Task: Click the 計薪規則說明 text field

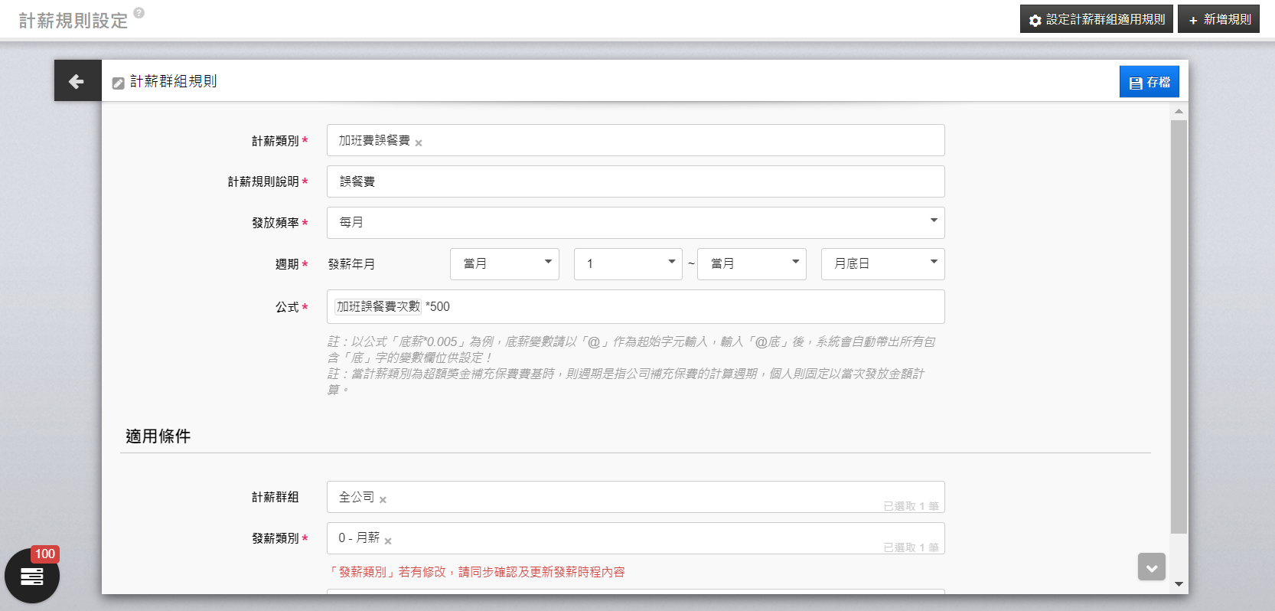Action: [x=635, y=182]
